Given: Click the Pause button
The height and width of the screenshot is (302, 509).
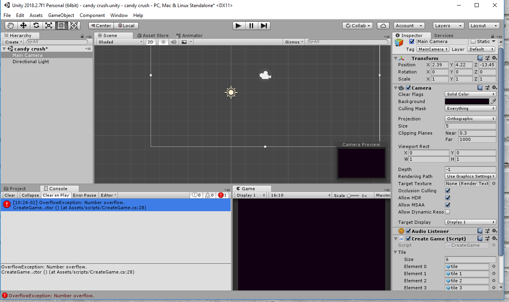Looking at the screenshot, I should coord(251,26).
